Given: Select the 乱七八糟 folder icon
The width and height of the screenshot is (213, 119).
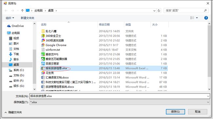Looking at the screenshot, I should click(43, 31).
